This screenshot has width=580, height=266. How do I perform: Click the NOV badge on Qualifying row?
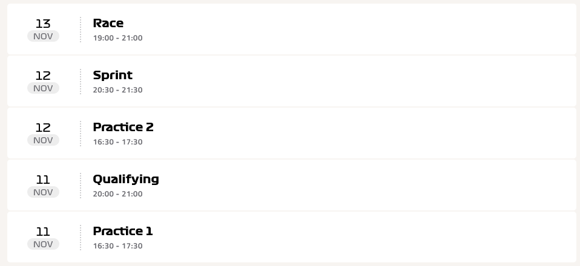[43, 192]
